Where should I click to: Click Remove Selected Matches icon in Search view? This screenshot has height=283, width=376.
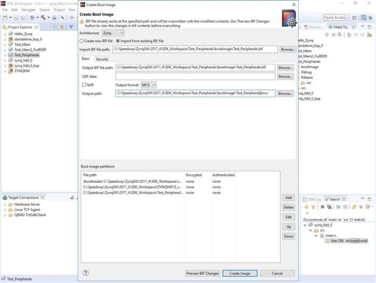point(323,206)
